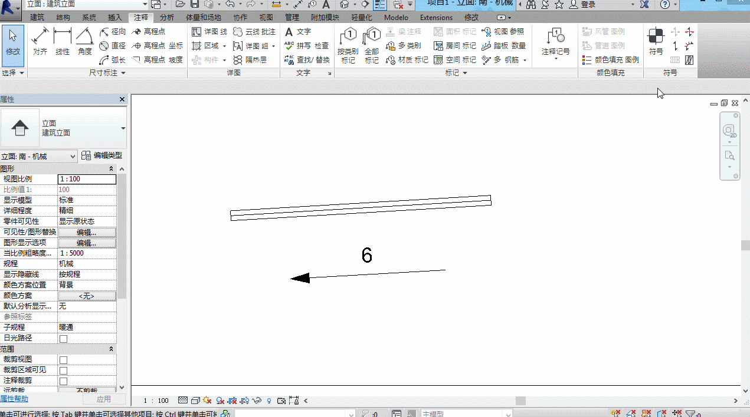Use the 直径 diameter dimension tool

pyautogui.click(x=113, y=46)
